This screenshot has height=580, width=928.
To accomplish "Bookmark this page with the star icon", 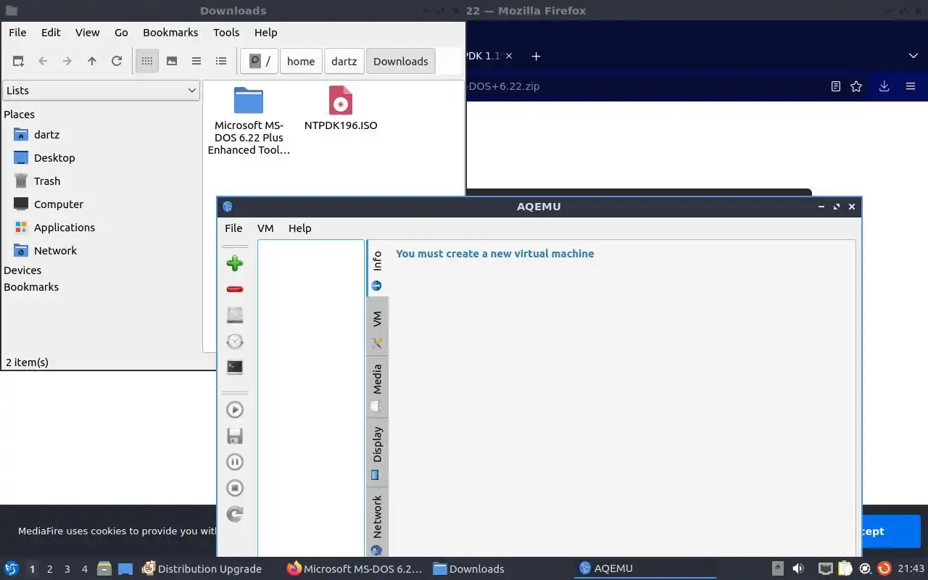I will coord(856,86).
